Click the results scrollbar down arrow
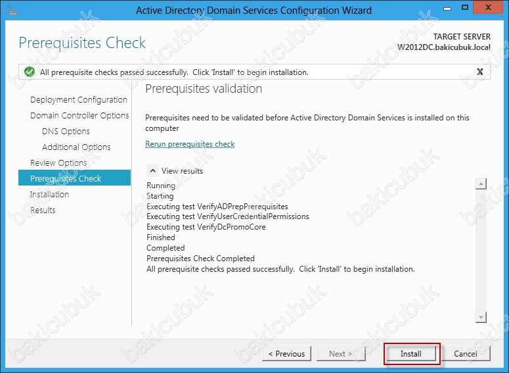 481,317
